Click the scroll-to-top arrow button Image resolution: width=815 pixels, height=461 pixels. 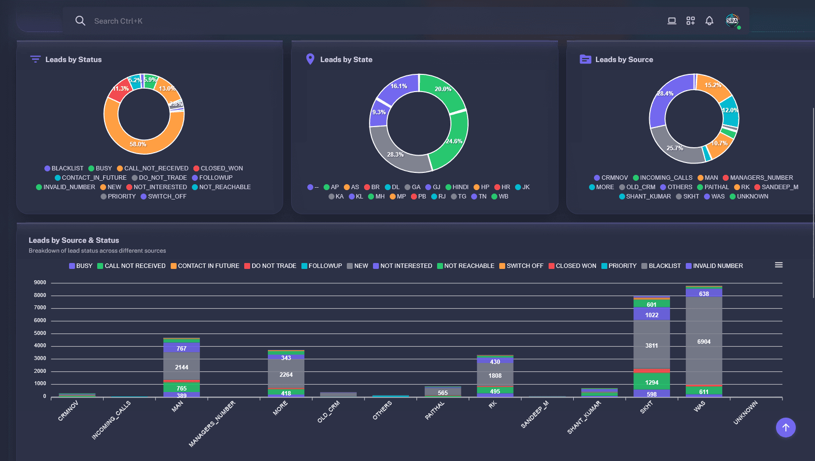click(785, 428)
